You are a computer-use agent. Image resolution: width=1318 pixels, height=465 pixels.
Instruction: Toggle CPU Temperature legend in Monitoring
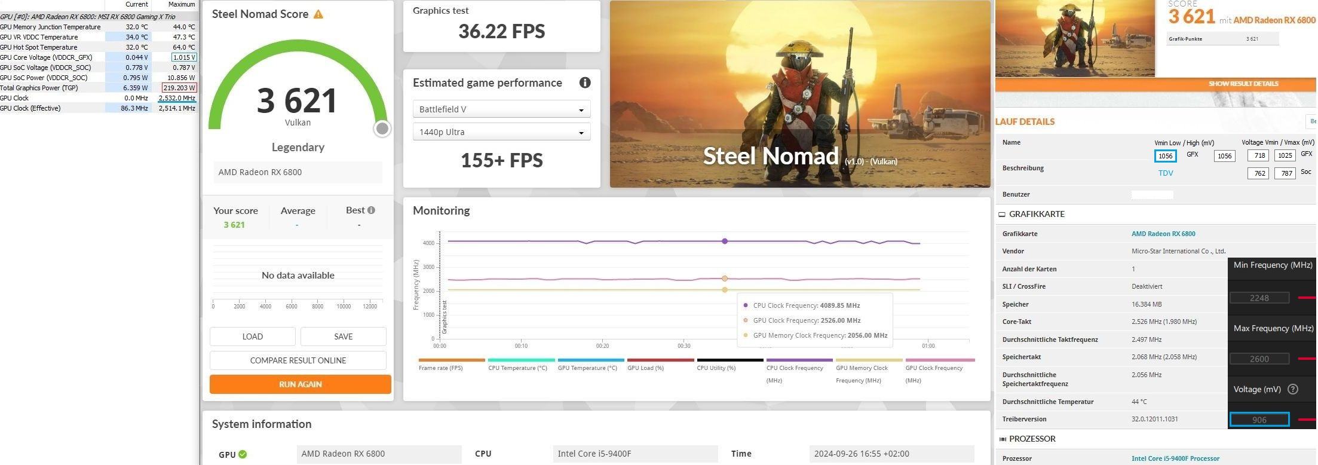tap(521, 365)
